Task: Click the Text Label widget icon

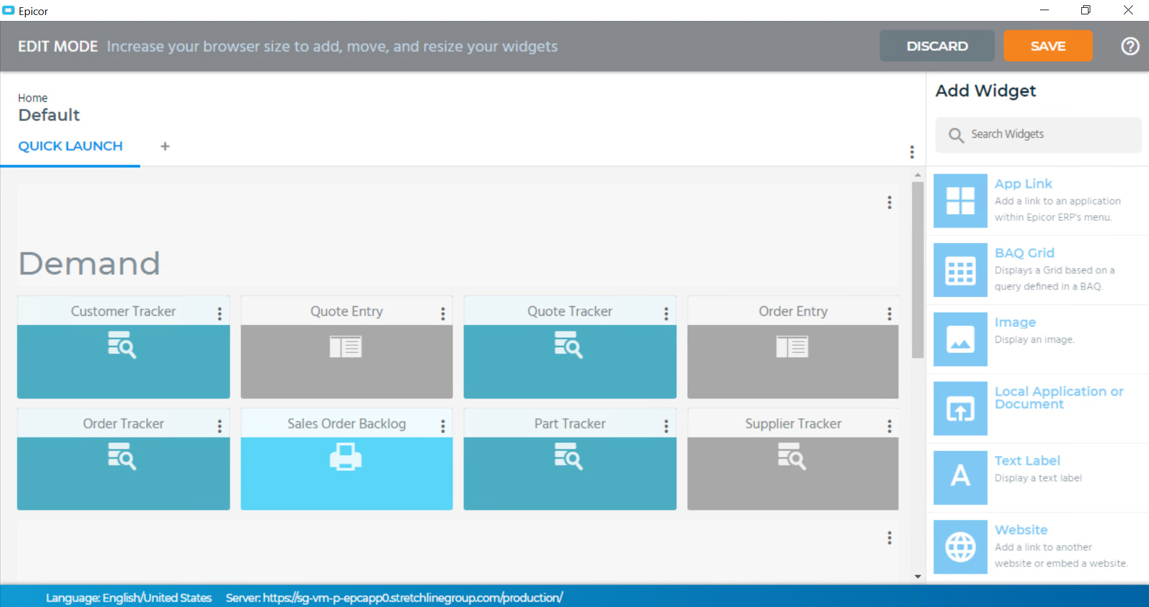Action: click(x=960, y=478)
